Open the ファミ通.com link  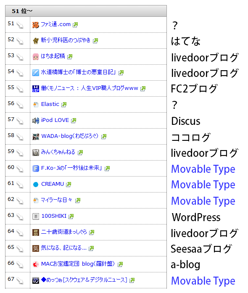[x=55, y=24]
